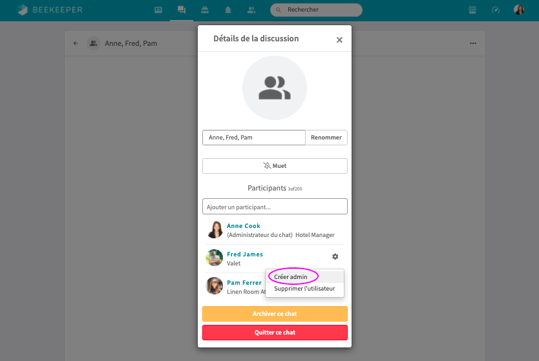Image resolution: width=539 pixels, height=361 pixels.
Task: Open the people directory icon
Action: (251, 10)
